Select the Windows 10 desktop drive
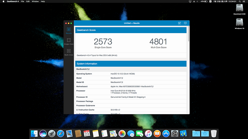This screenshot has height=139, width=248. [x=239, y=24]
